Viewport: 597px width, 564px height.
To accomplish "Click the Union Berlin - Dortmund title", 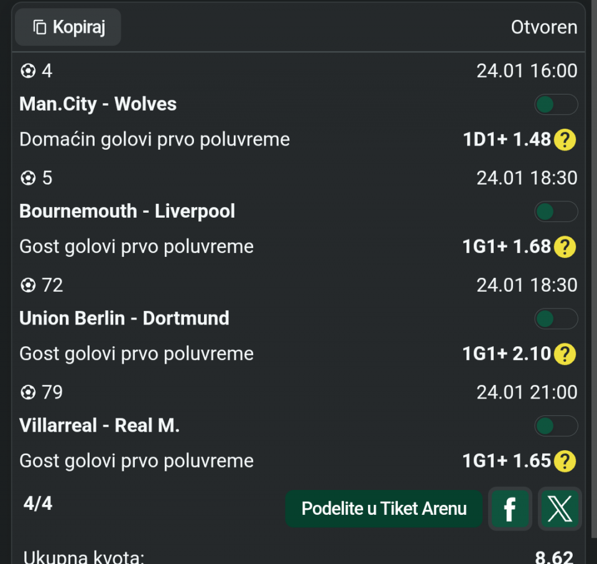I will (x=124, y=318).
